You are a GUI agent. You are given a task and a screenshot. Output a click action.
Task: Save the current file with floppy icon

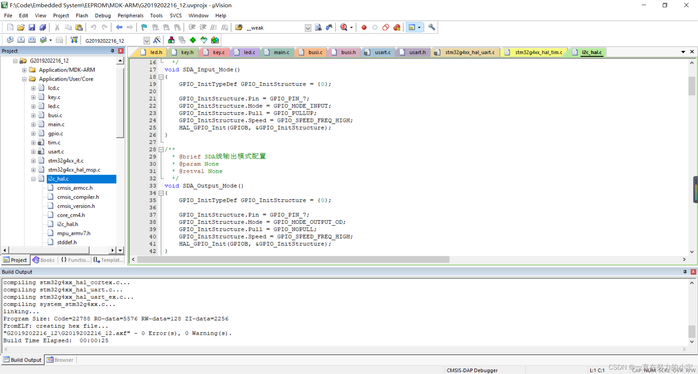pyautogui.click(x=32, y=28)
